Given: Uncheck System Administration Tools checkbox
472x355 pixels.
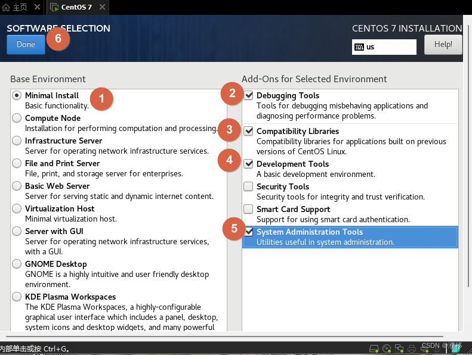Looking at the screenshot, I should [x=248, y=232].
